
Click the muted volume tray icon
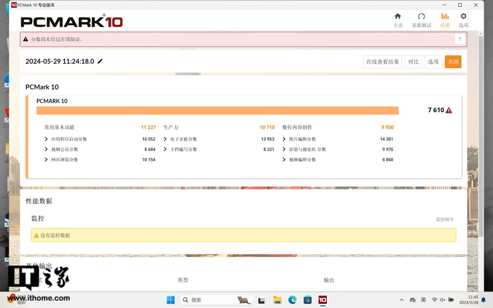pos(442,300)
